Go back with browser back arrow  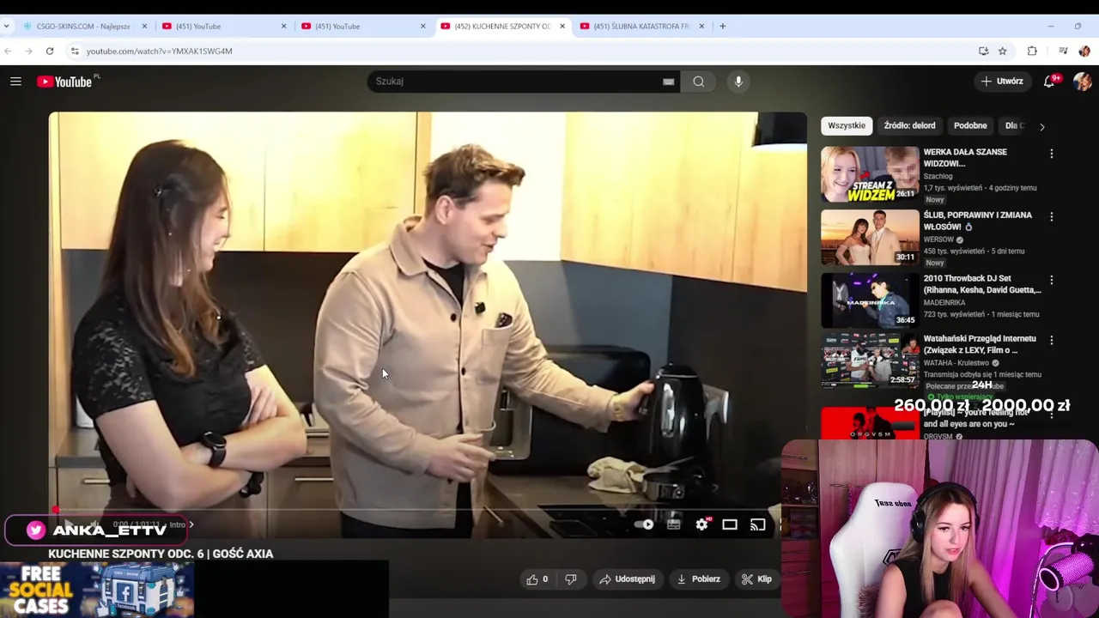pyautogui.click(x=8, y=51)
